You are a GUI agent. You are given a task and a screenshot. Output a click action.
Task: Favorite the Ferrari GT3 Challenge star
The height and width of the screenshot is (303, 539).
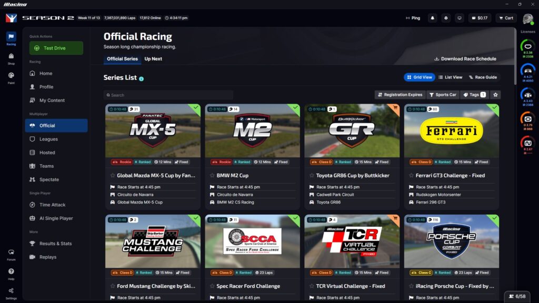point(411,175)
